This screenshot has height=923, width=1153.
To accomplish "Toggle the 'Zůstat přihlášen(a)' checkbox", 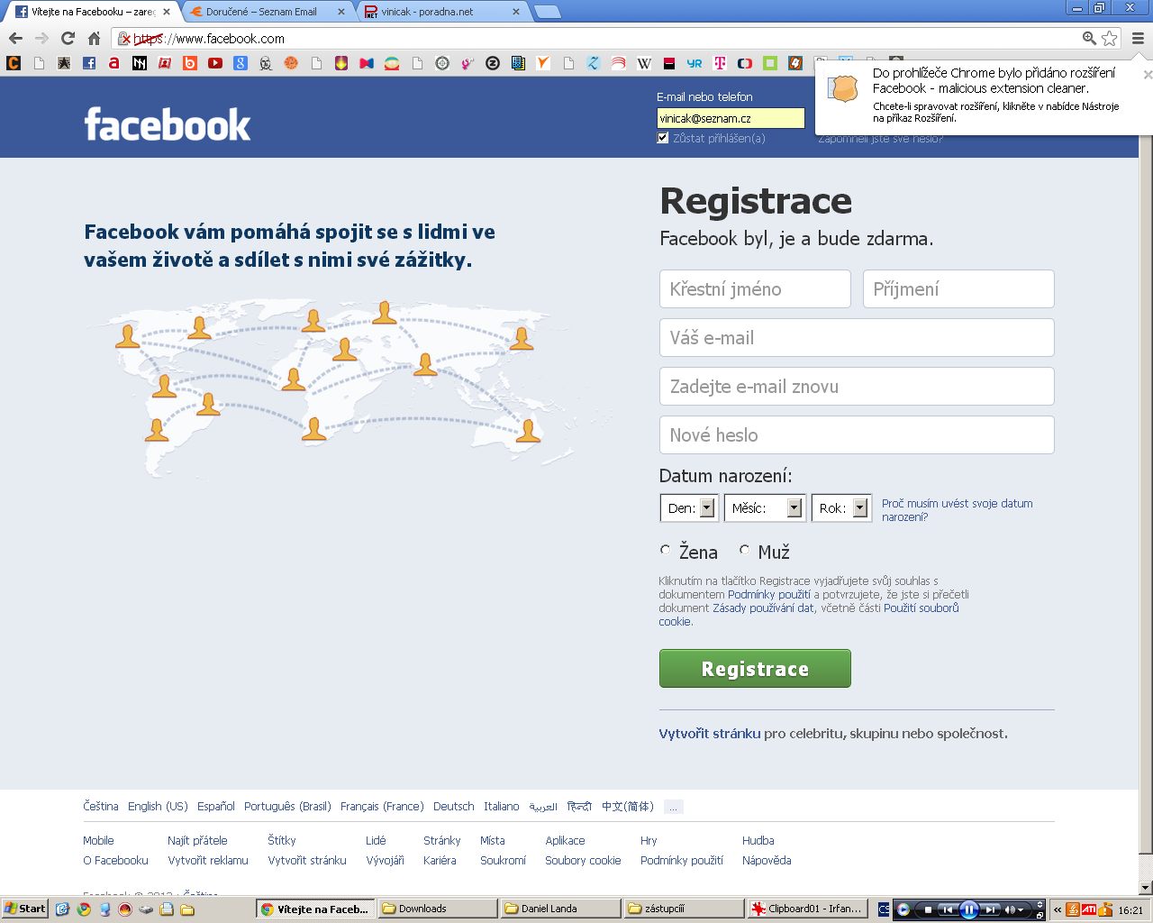I will click(663, 138).
